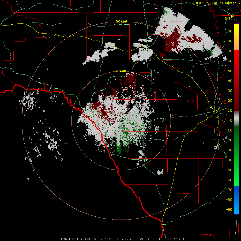The width and height of the screenshot is (241, 241).
Task: Select the -80 value on velocity scale
Action: click(x=229, y=200)
